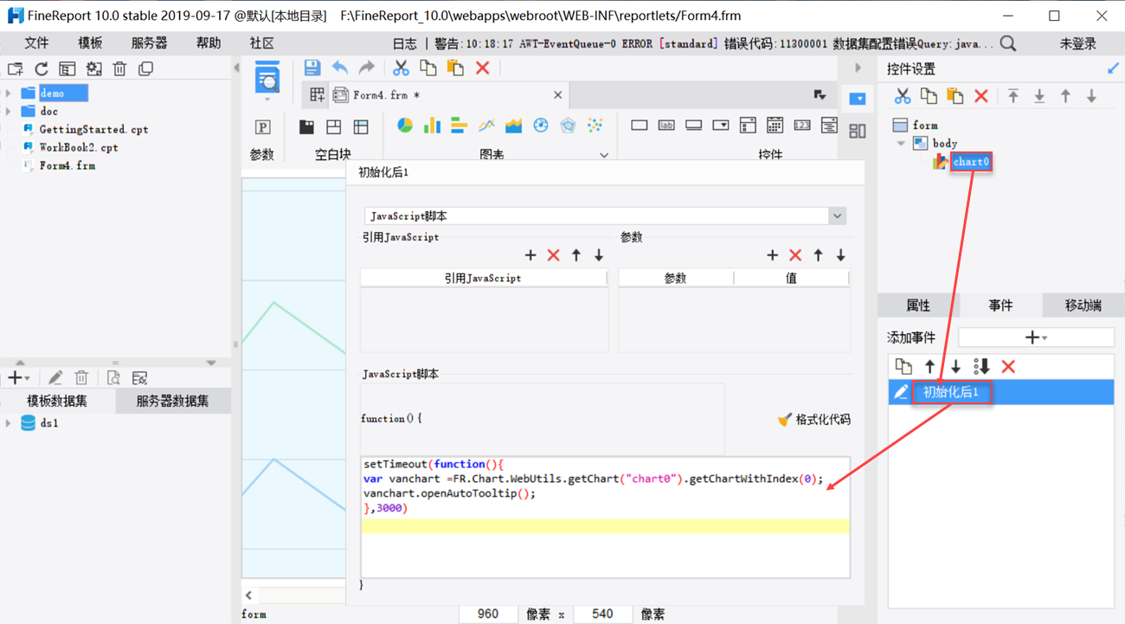The image size is (1125, 624).
Task: Remove parameter with red X in 参数 section
Action: 795,255
